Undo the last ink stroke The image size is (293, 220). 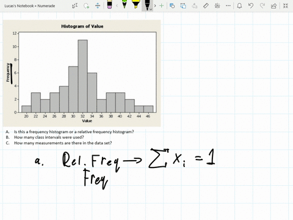point(251,5)
